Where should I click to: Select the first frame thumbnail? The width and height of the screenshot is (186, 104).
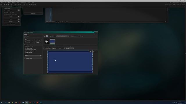tap(52, 41)
